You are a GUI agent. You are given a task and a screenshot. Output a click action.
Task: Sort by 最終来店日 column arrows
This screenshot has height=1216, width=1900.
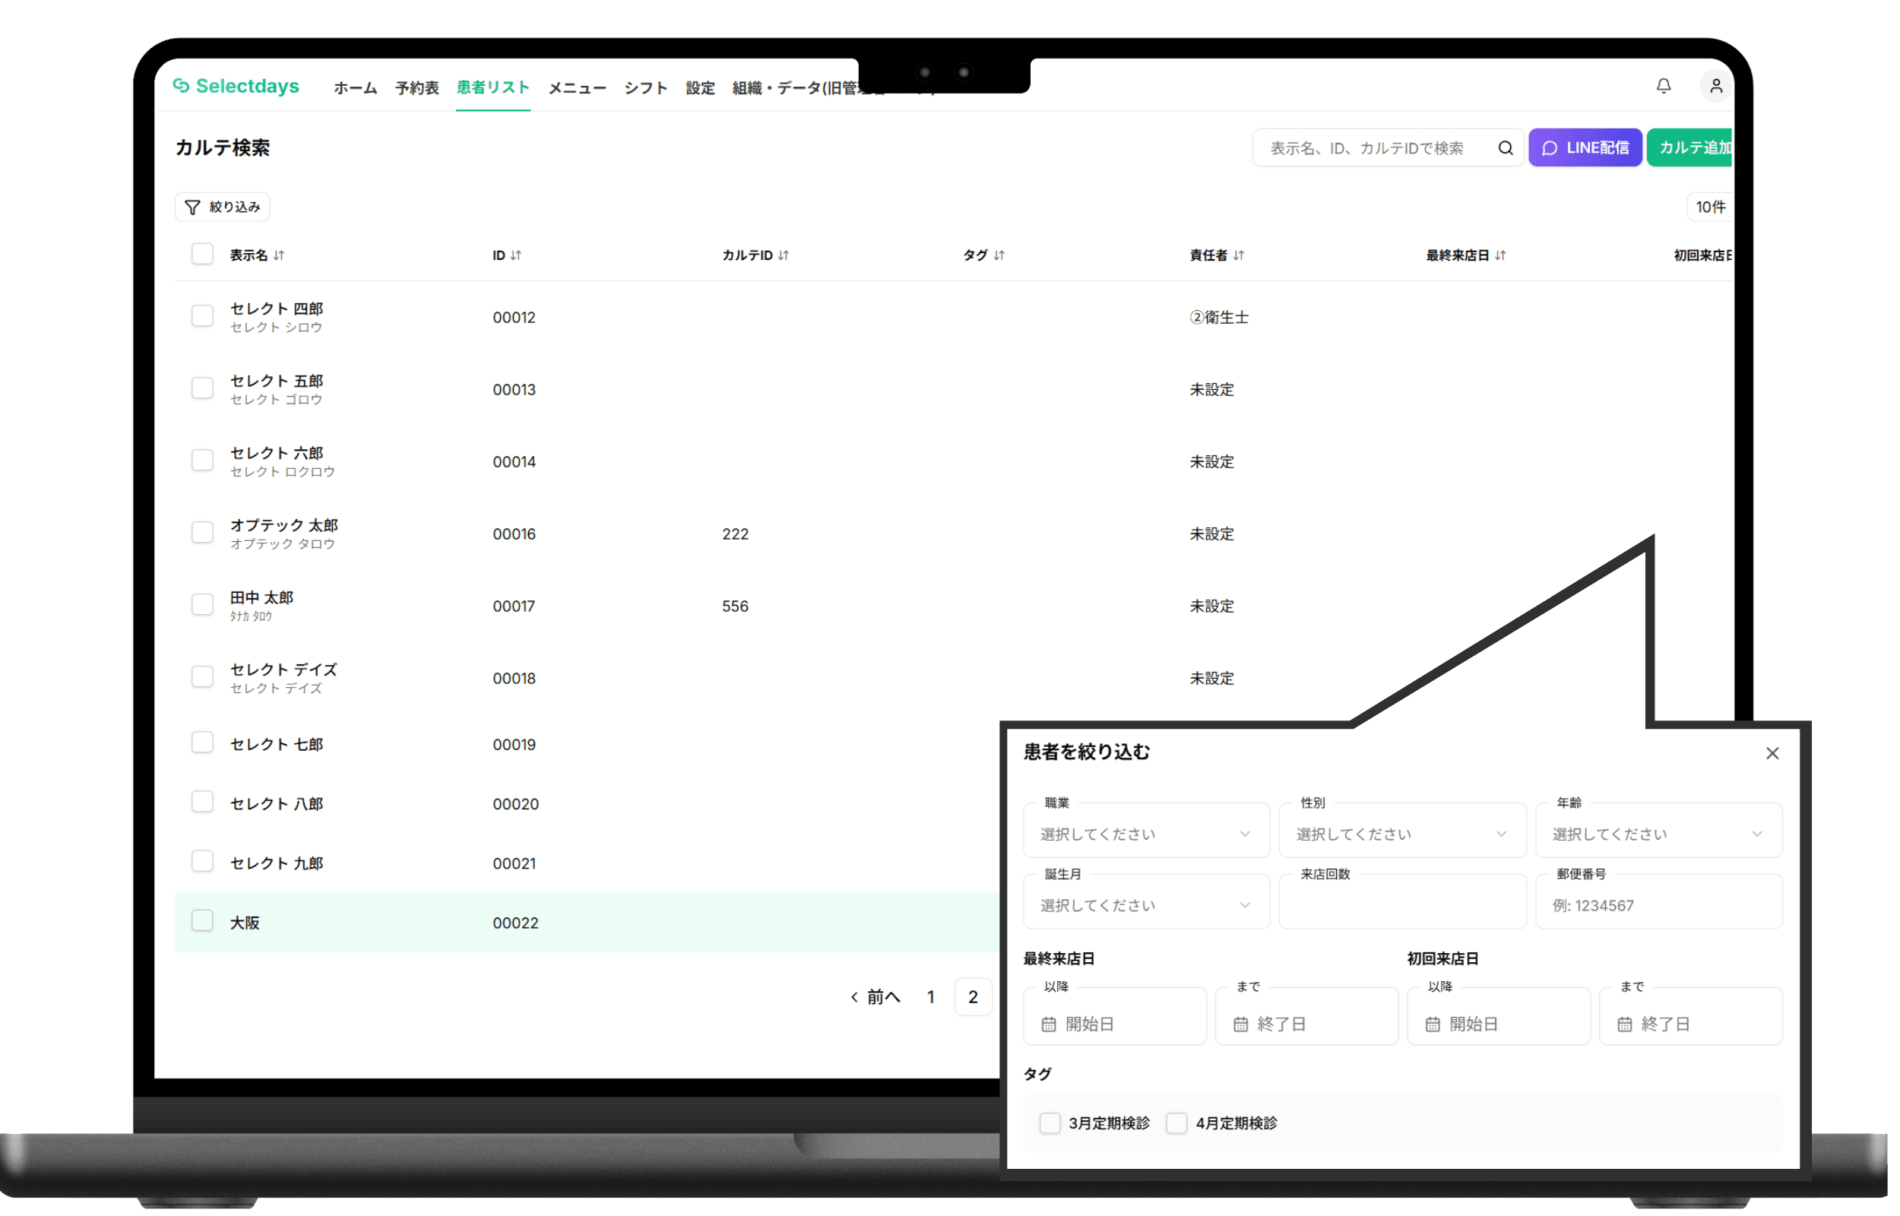click(1499, 255)
